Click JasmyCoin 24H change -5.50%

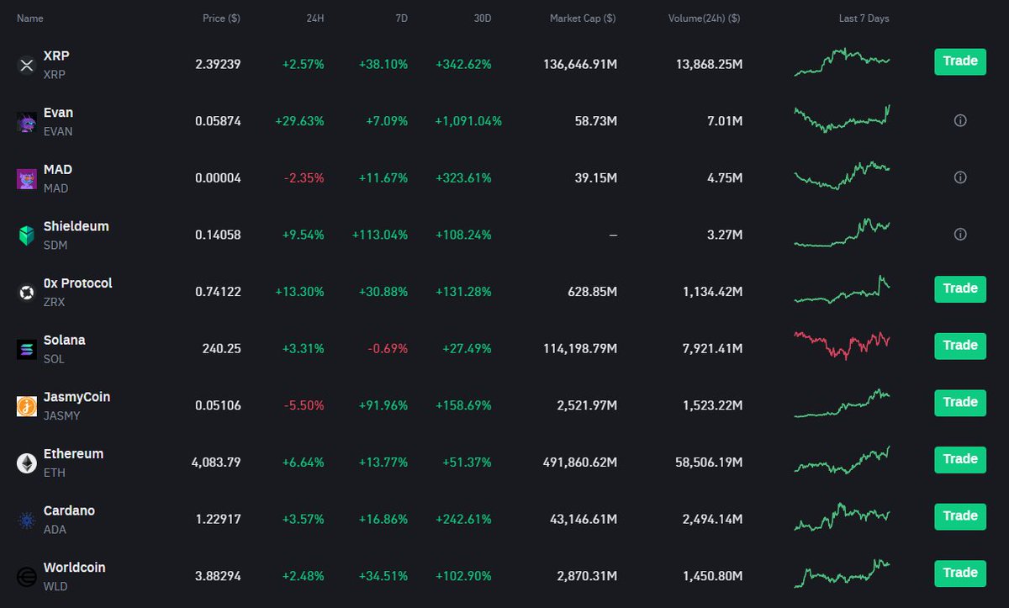tap(305, 405)
